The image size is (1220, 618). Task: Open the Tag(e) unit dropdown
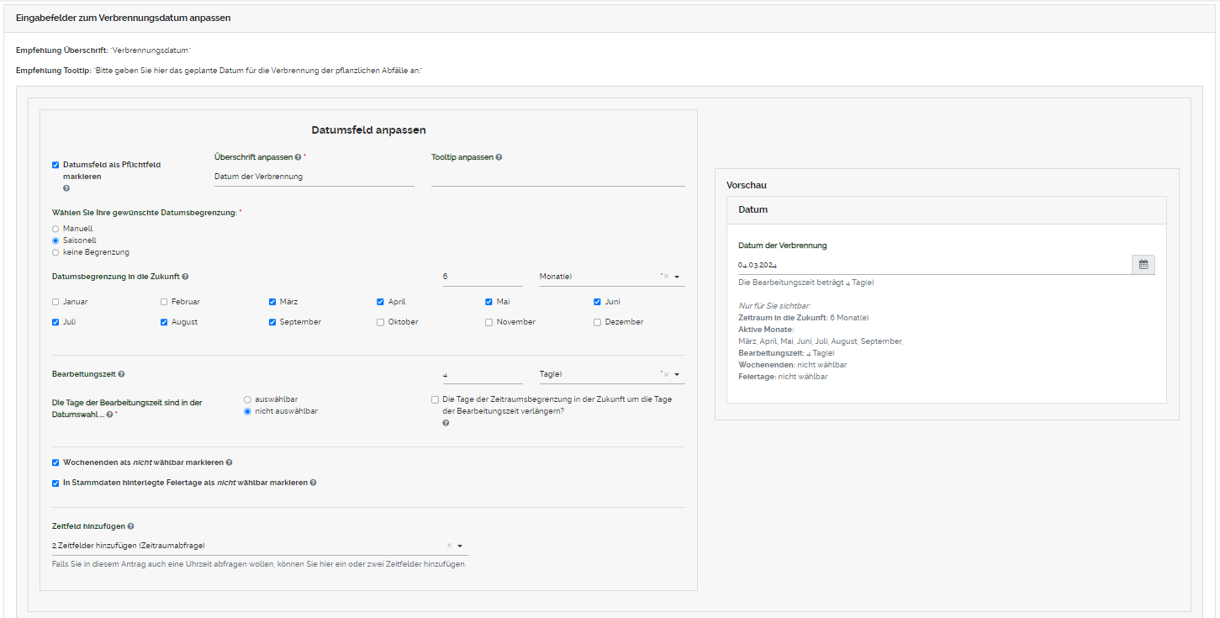[677, 375]
